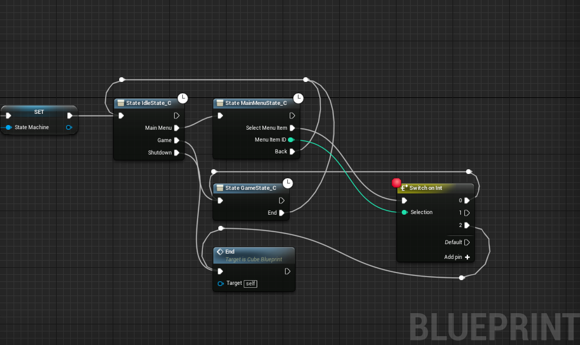
Task: Click the Default output pin on Switch on Int
Action: click(x=467, y=242)
